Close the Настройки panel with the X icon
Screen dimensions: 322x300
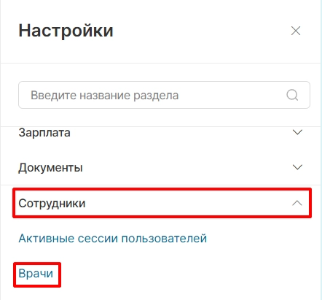296,31
